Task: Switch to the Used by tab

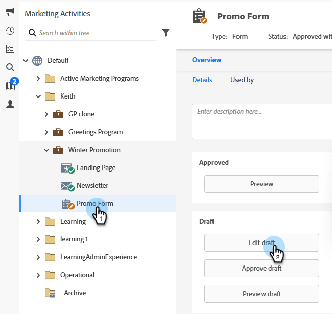Action: pos(242,80)
